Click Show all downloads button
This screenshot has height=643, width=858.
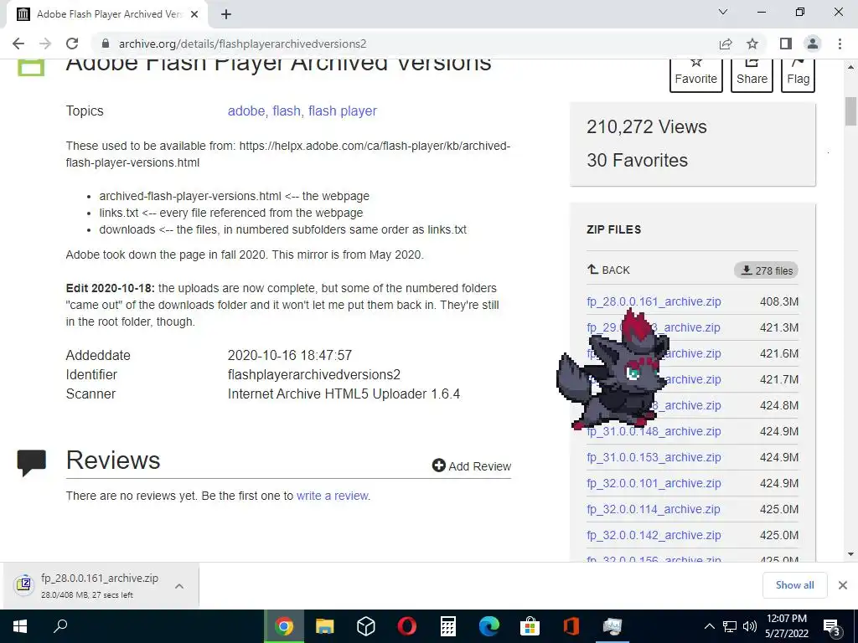pos(794,585)
